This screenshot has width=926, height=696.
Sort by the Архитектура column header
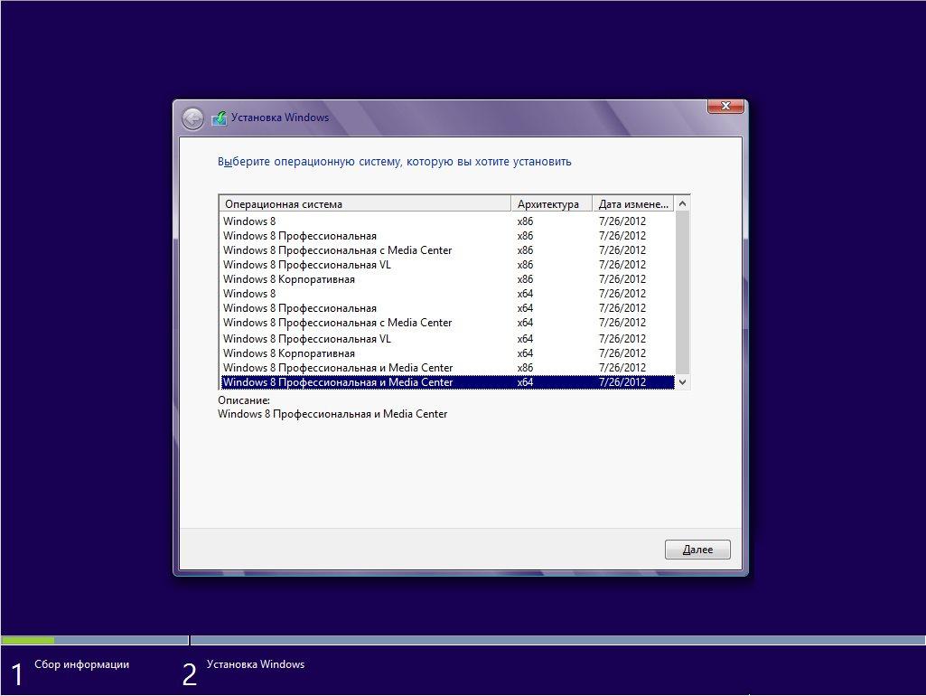(551, 202)
